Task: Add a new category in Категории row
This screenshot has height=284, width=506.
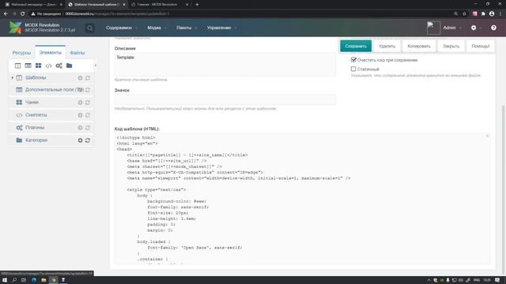Action: pos(80,140)
